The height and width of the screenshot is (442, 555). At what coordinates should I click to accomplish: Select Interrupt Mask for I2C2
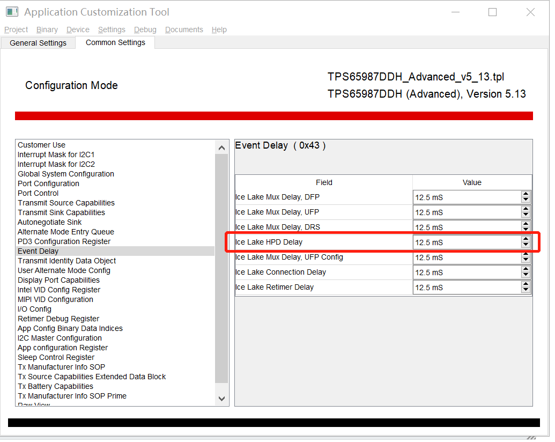[56, 164]
